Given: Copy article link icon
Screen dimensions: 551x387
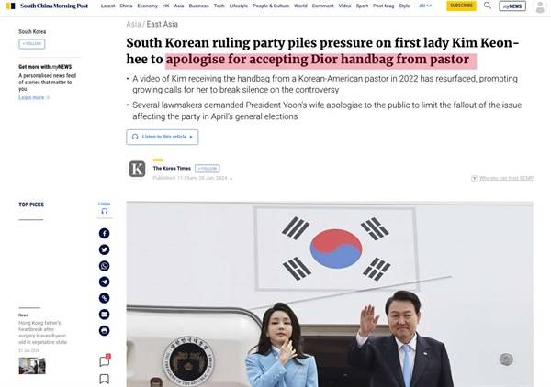Looking at the screenshot, I should tap(104, 298).
